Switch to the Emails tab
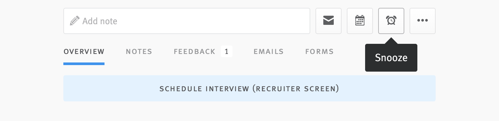The height and width of the screenshot is (121, 499). [268, 52]
